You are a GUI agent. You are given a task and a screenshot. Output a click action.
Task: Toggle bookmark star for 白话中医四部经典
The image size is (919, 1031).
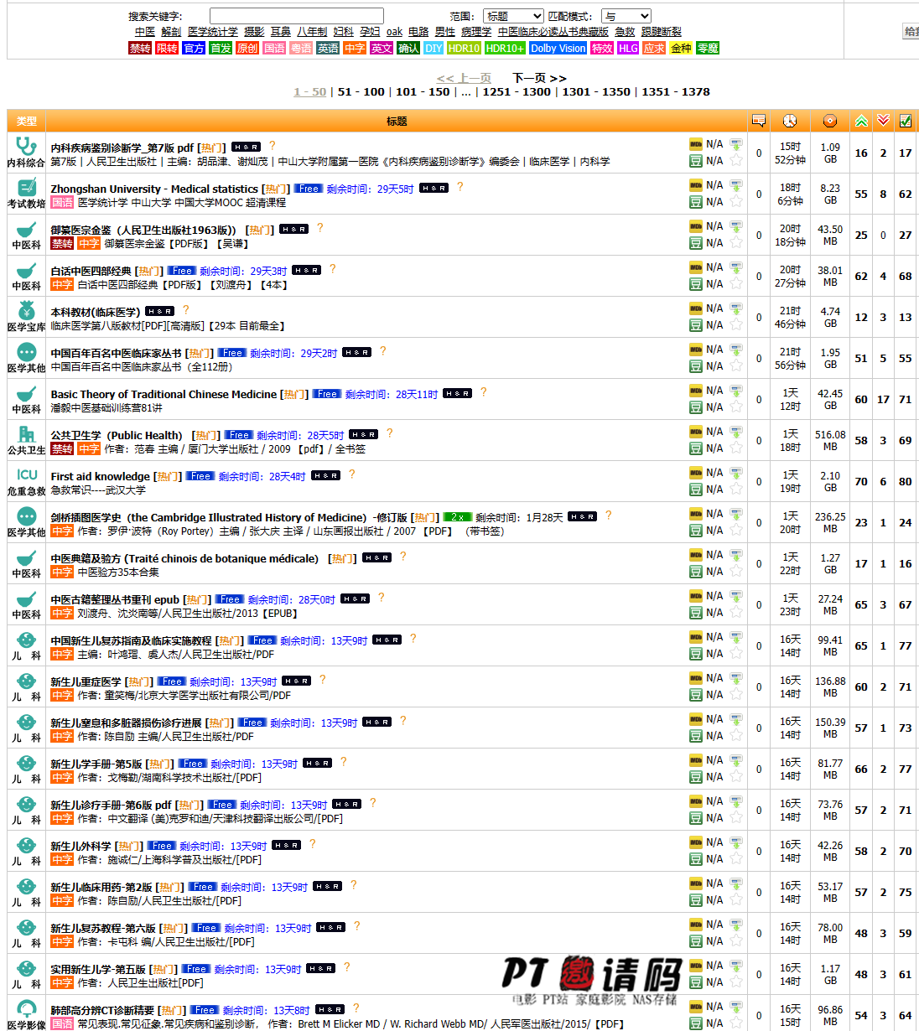735,284
